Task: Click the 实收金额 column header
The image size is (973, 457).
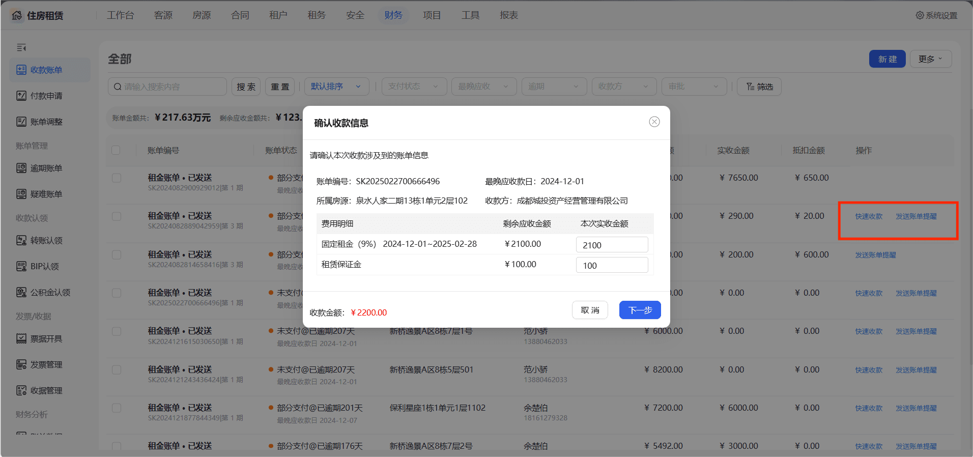Action: (733, 150)
